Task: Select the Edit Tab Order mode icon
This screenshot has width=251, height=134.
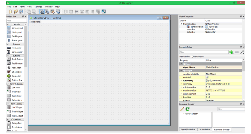Action: tap(58, 12)
